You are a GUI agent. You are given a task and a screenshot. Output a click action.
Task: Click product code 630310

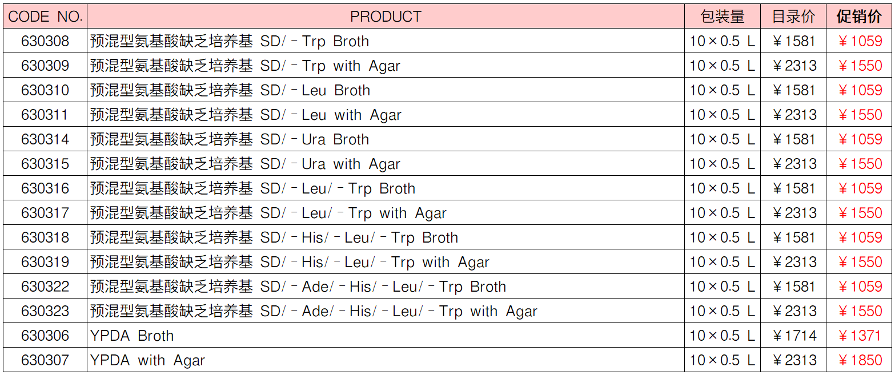point(45,90)
